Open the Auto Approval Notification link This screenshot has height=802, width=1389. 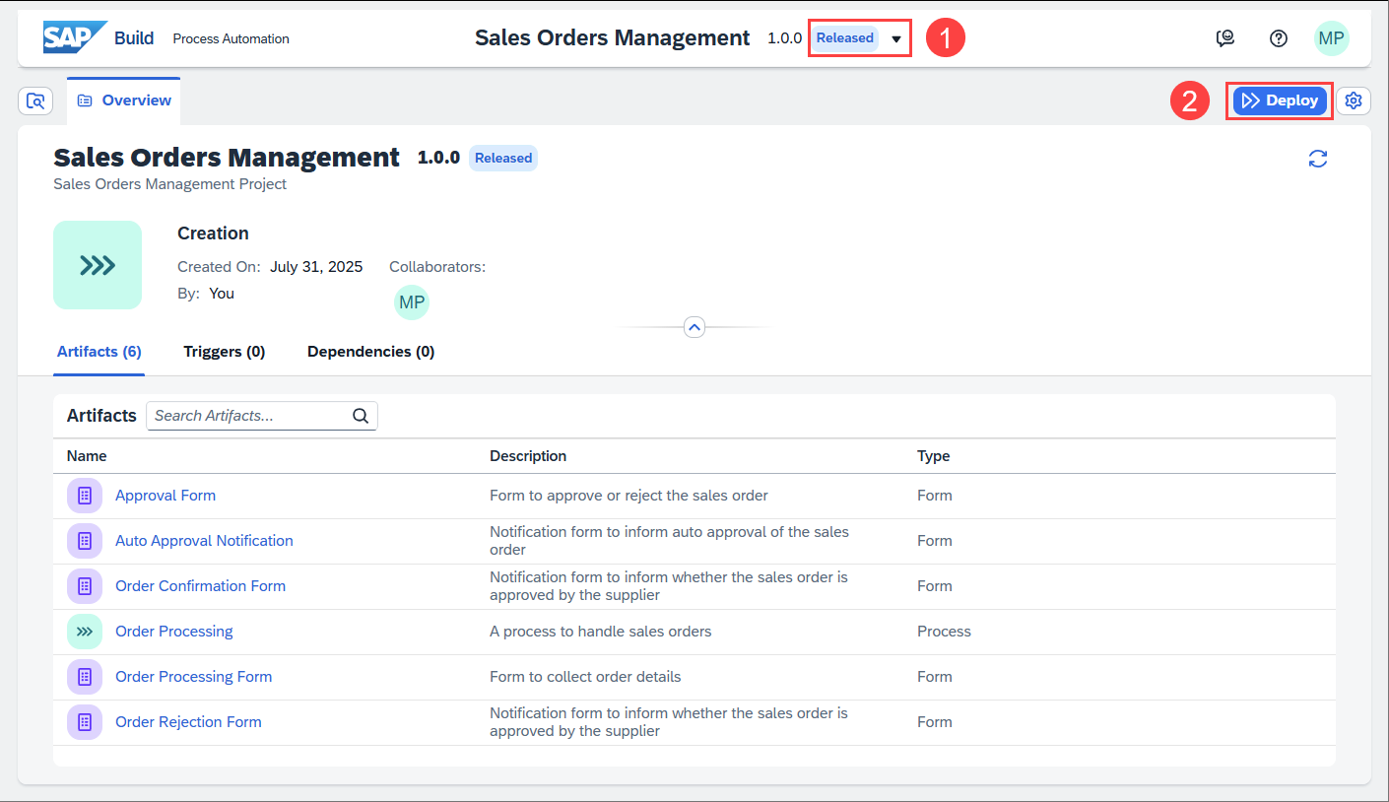coord(204,541)
